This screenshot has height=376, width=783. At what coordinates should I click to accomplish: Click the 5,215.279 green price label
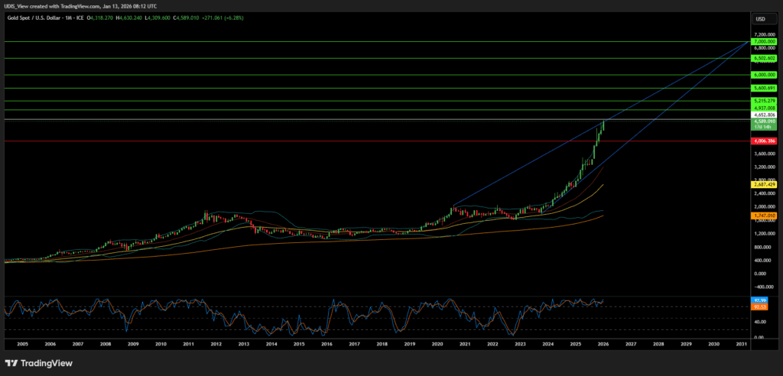pos(764,101)
